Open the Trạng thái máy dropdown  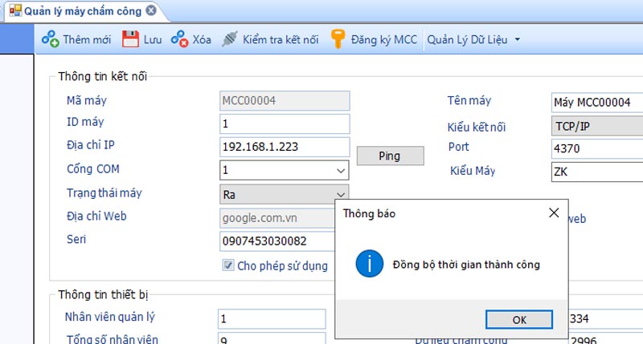(340, 194)
